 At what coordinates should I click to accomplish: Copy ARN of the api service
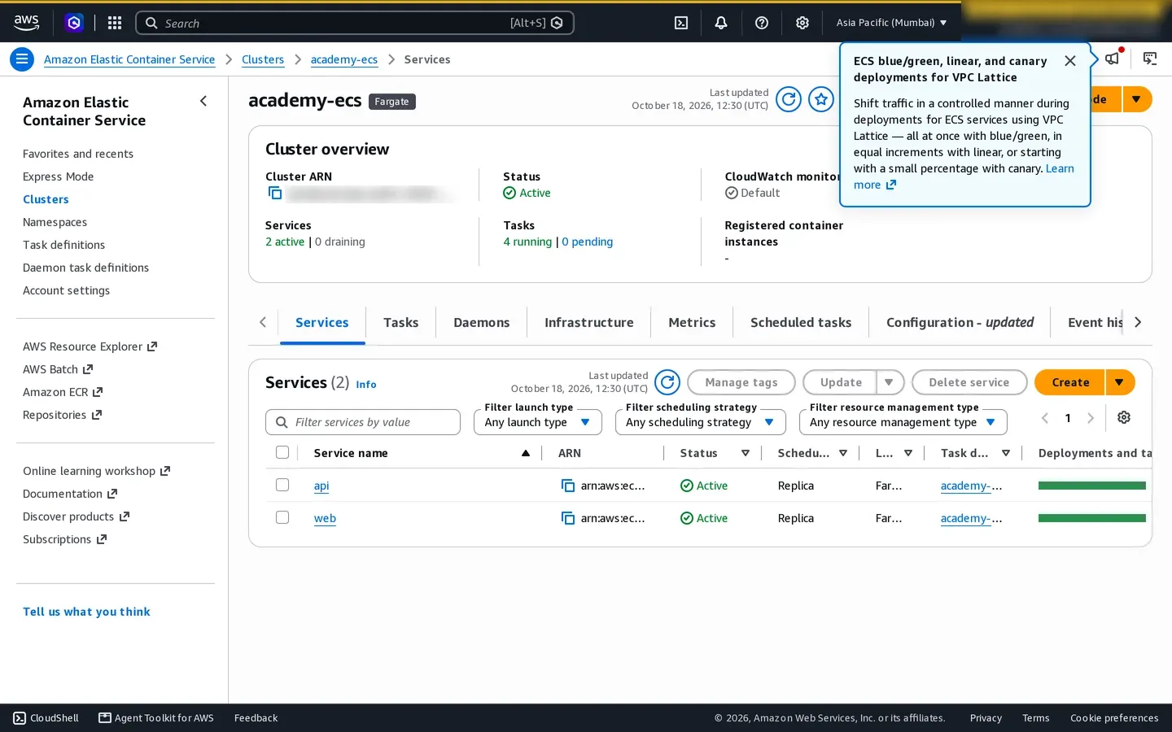coord(568,486)
